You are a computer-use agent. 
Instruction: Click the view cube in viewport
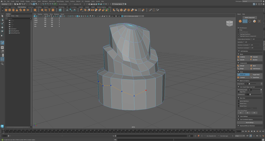pyautogui.click(x=229, y=24)
